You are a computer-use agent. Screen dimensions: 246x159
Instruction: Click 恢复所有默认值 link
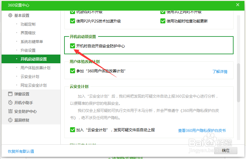click(21, 151)
